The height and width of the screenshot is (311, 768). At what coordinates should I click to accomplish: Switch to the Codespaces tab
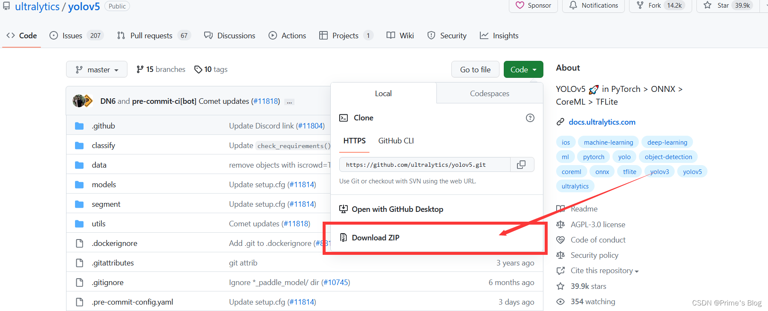(490, 94)
